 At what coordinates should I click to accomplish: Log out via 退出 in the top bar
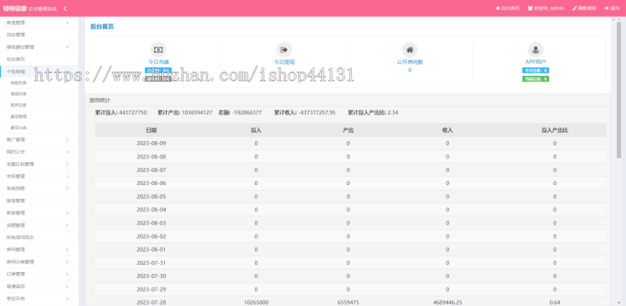(611, 8)
